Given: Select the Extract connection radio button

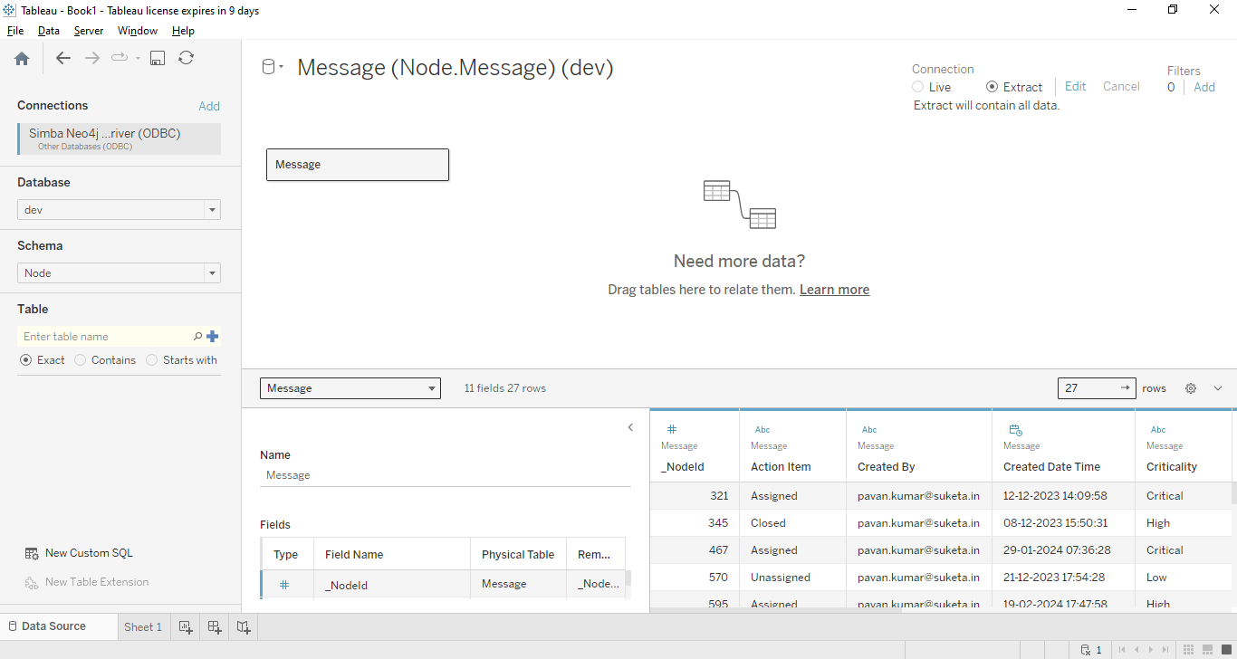Looking at the screenshot, I should point(992,86).
